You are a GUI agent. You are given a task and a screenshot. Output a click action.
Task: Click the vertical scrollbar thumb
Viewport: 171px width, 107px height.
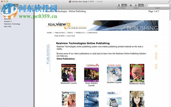point(170,15)
